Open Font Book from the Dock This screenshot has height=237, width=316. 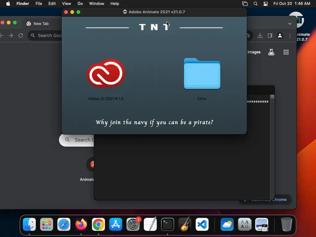coord(244,224)
